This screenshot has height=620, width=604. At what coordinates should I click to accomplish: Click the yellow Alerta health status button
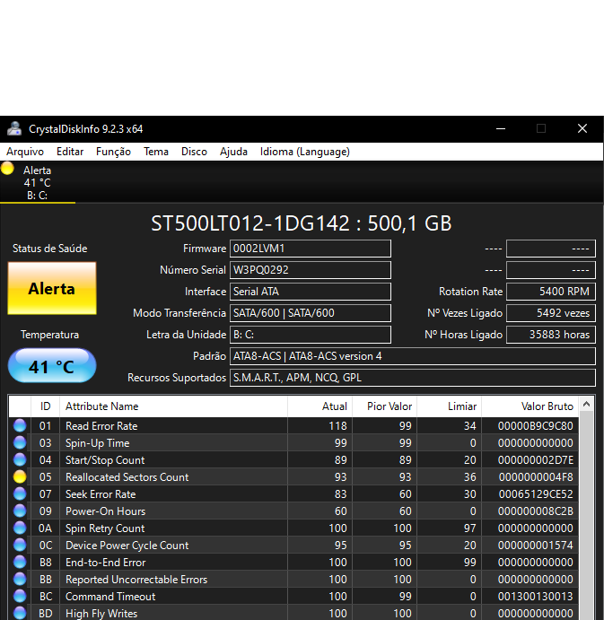(x=52, y=288)
